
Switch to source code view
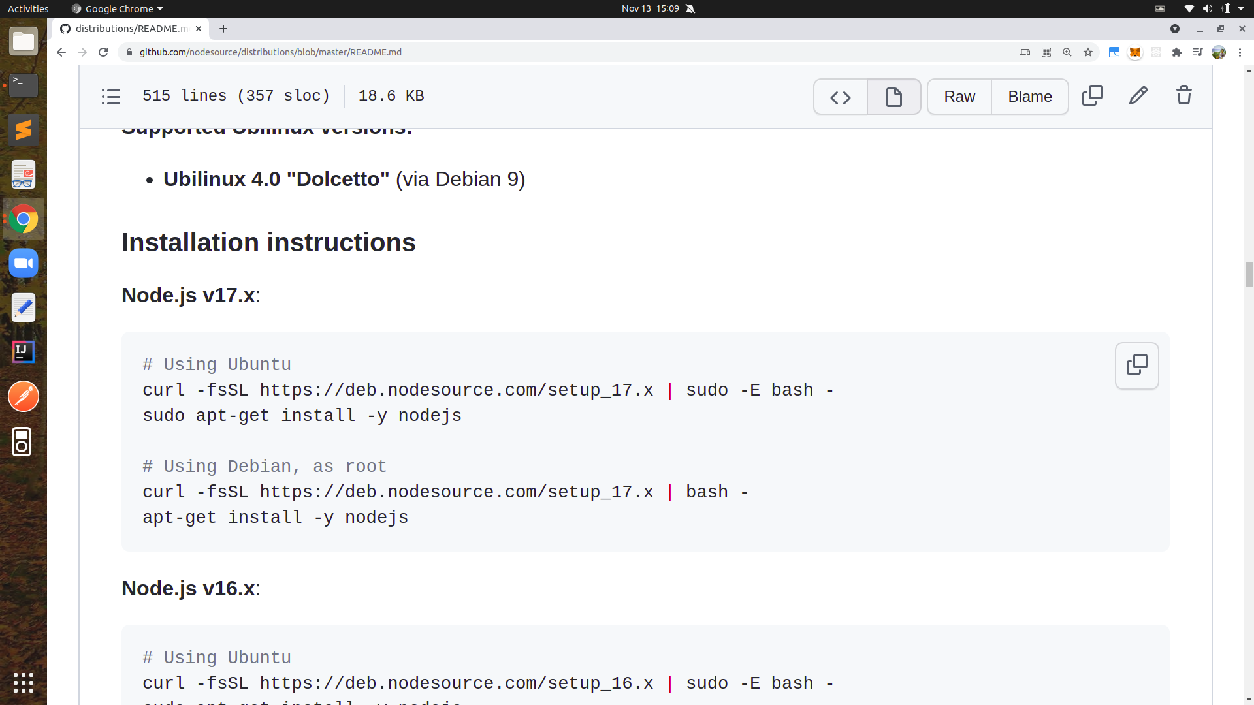pos(841,97)
